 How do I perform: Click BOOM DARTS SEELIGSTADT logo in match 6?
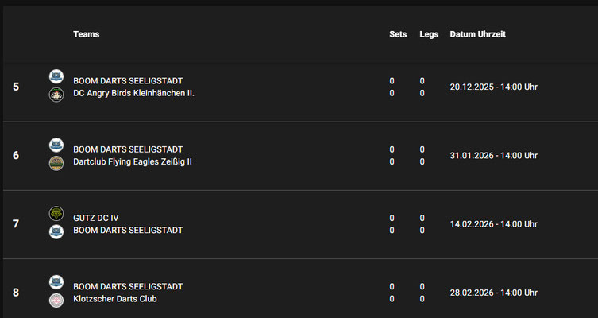[56, 145]
